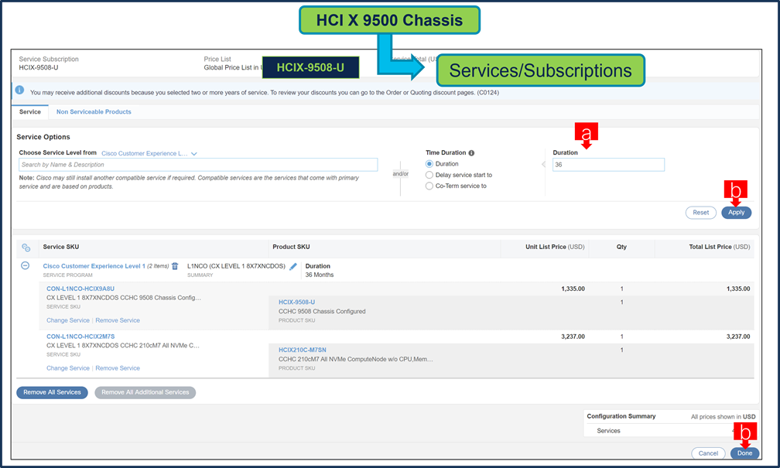Screen dimensions: 780x468
Task: Click the blue info icon in the discount banner
Action: 19,90
